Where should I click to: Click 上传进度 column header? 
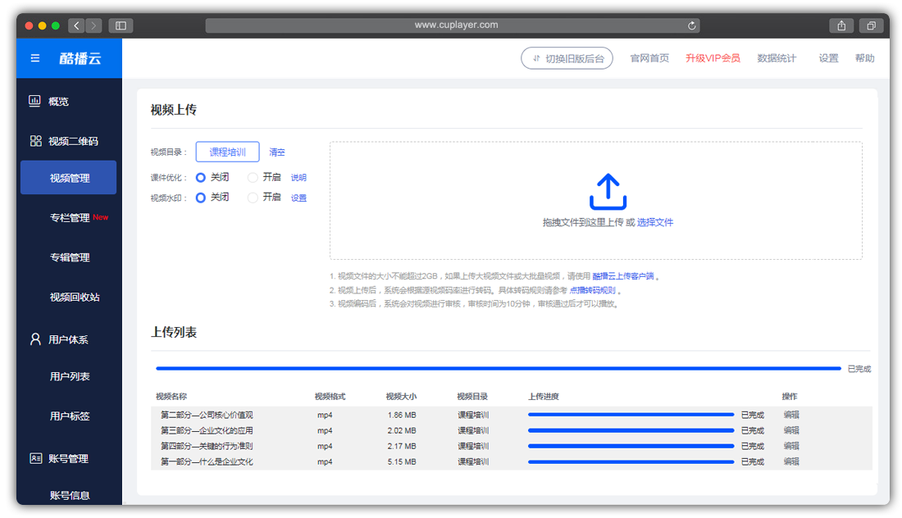[x=544, y=396]
